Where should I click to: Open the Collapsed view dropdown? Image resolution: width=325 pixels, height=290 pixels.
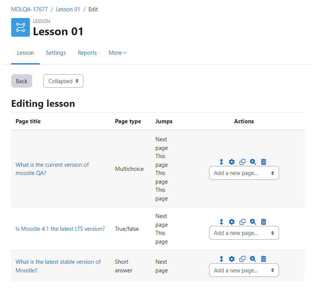pos(63,81)
